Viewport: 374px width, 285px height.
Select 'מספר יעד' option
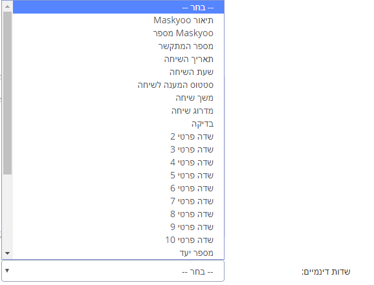tap(118, 253)
